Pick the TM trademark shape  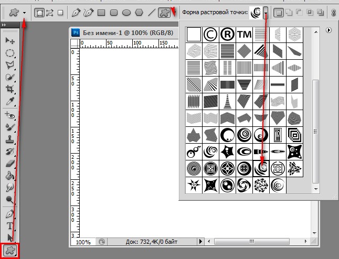tap(245, 35)
